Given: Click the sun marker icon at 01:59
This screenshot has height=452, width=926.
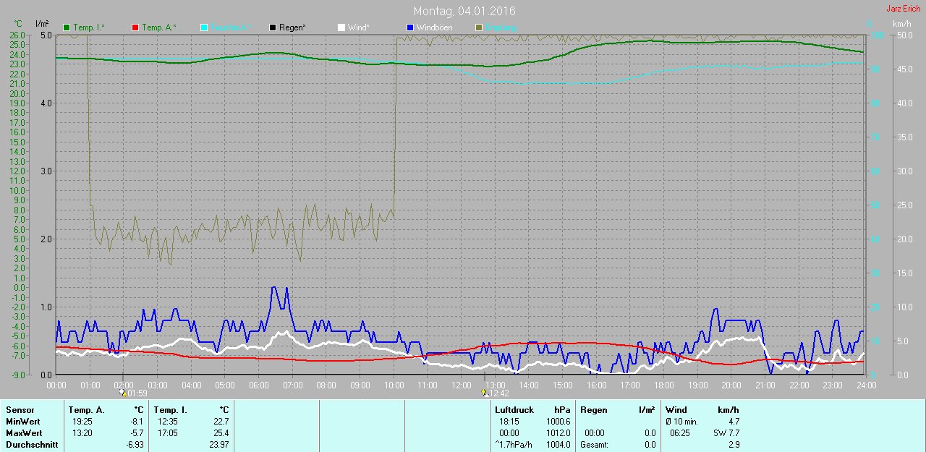Looking at the screenshot, I should click(x=123, y=393).
